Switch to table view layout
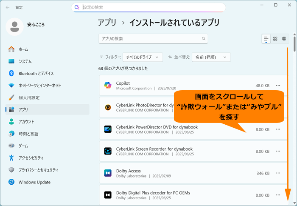 point(284,39)
